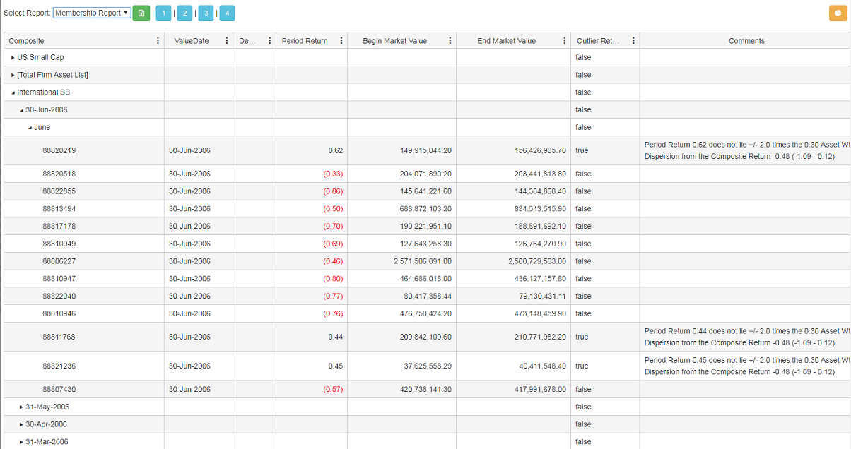Click the green Excel export icon
The image size is (851, 449).
(x=141, y=13)
